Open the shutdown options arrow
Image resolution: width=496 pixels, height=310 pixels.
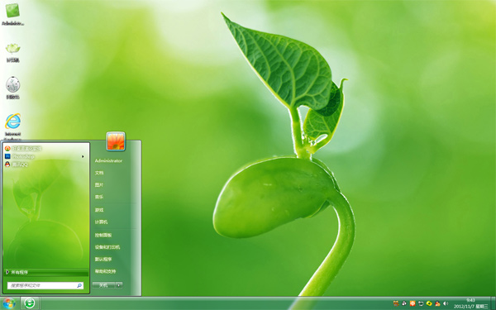[119, 285]
